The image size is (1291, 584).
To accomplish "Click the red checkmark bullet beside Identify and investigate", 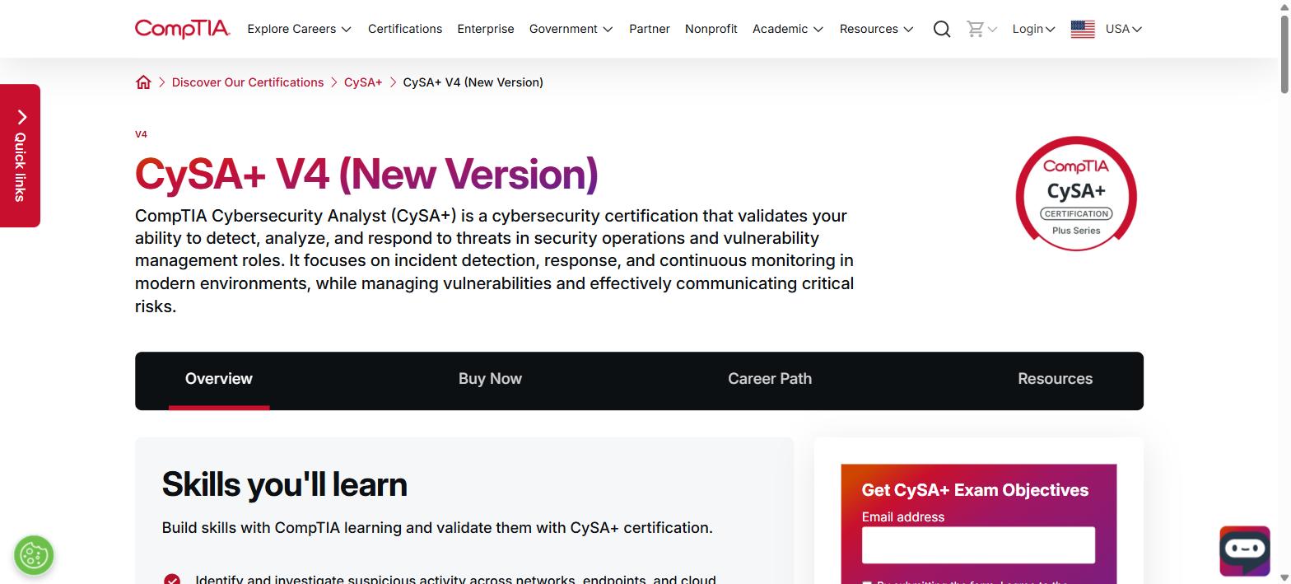I will pyautogui.click(x=172, y=580).
